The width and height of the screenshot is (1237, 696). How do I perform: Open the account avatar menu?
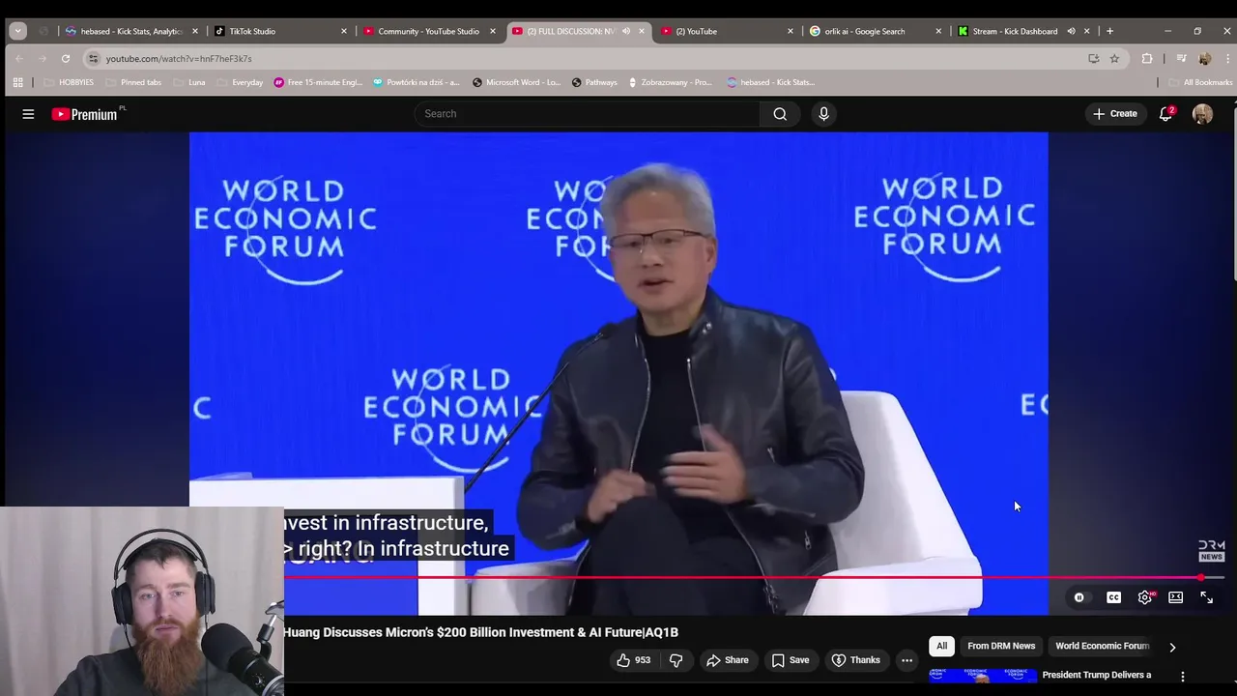click(1202, 114)
